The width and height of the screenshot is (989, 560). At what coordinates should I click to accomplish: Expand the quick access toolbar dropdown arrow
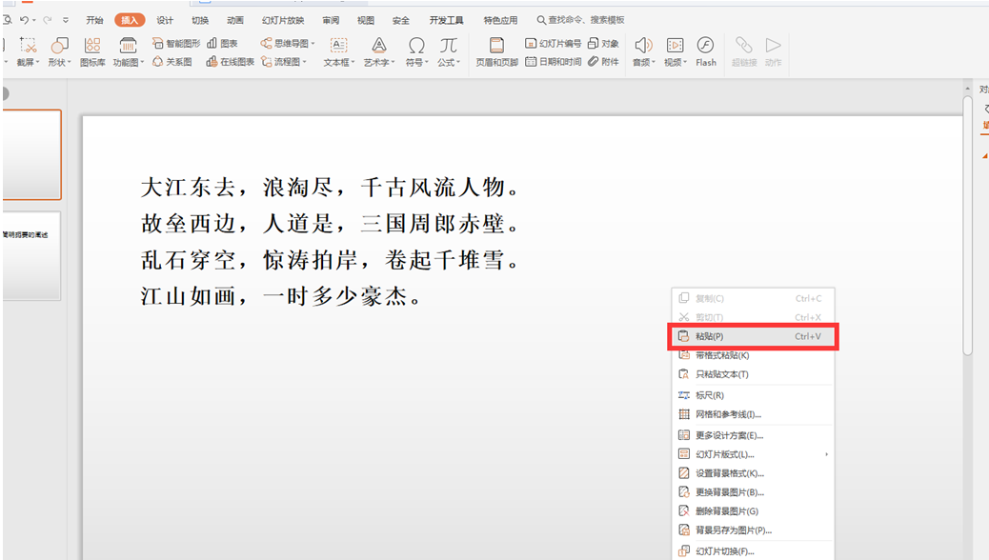tap(66, 20)
